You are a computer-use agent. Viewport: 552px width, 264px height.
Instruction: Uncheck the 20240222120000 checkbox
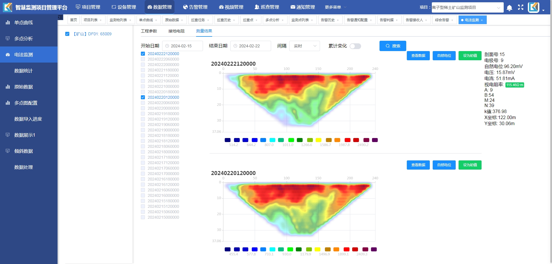click(x=143, y=54)
